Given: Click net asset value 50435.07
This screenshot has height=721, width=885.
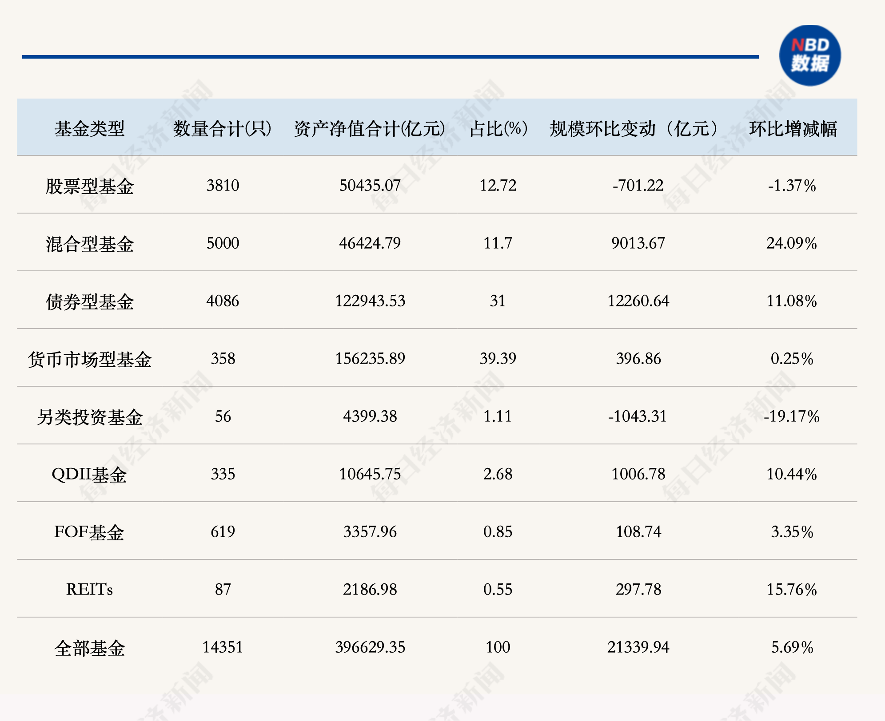Looking at the screenshot, I should (x=370, y=185).
